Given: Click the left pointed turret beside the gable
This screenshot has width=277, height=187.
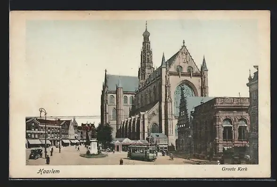Looking at the screenshot, I should tap(163, 61).
